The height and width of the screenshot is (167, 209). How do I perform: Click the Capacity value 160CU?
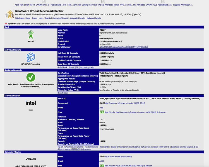pyautogui.click(x=102, y=141)
